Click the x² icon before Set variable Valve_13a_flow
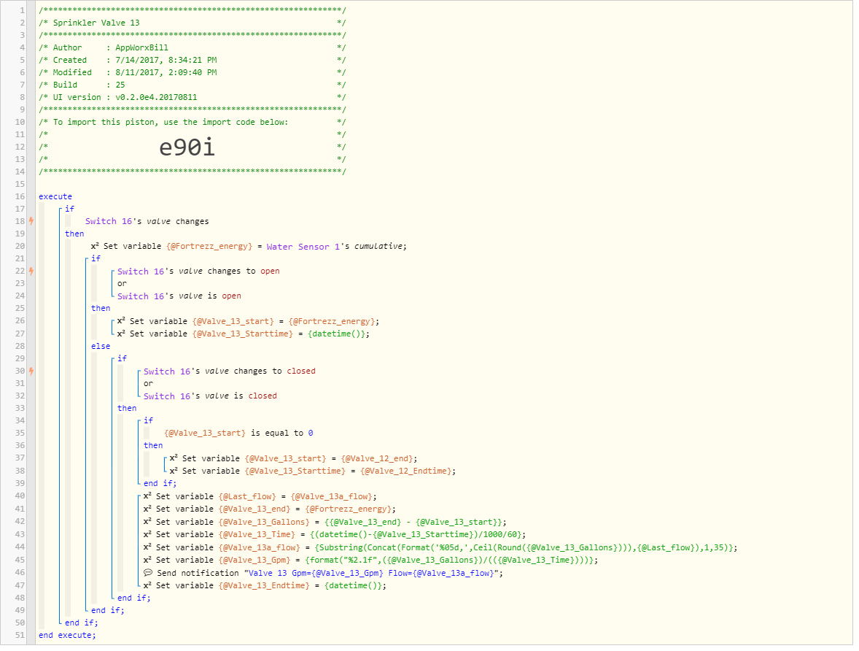 pyautogui.click(x=147, y=547)
